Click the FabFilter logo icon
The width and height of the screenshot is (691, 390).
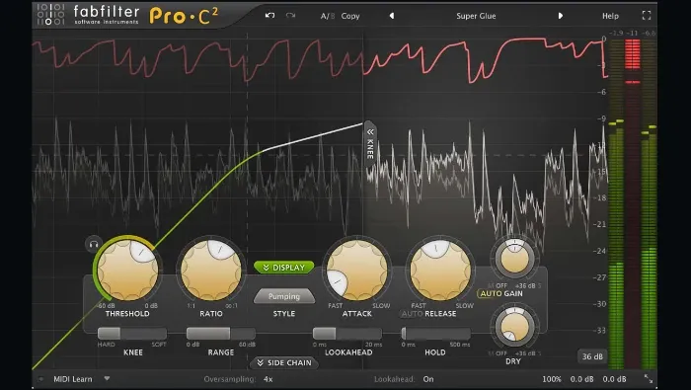pyautogui.click(x=50, y=15)
